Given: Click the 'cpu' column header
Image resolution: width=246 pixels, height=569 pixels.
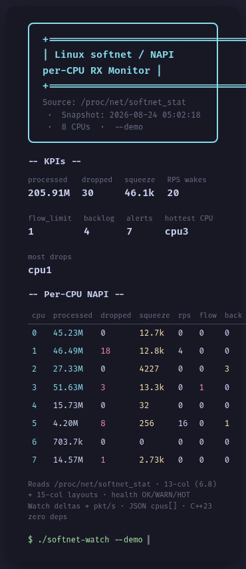Looking at the screenshot, I should 39,315.
